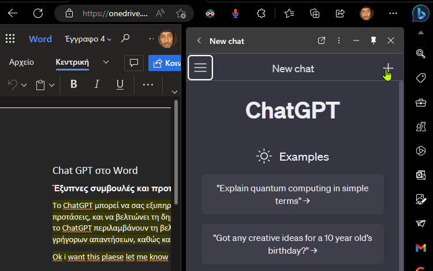Open the Comments icon in Word

[x=134, y=63]
